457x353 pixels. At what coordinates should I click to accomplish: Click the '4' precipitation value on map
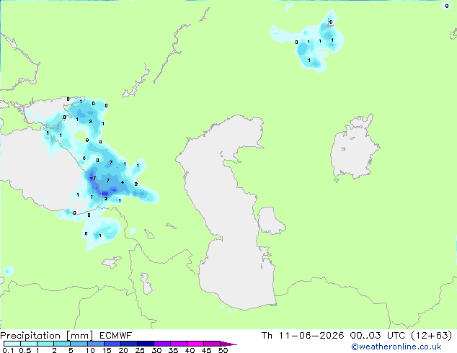pos(123,182)
